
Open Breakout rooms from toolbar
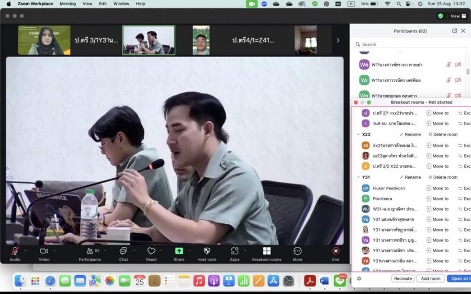267,251
